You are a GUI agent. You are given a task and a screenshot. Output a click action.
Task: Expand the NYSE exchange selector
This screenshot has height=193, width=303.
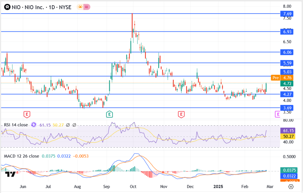(x=65, y=7)
